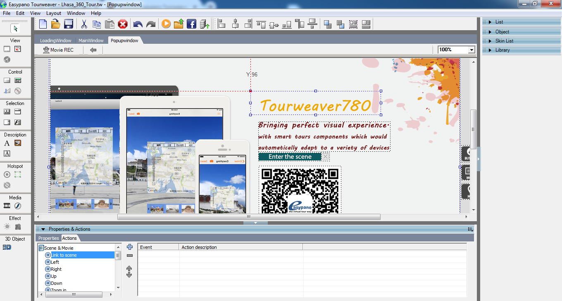562x301 pixels.
Task: Open the Help menu
Action: click(x=96, y=13)
